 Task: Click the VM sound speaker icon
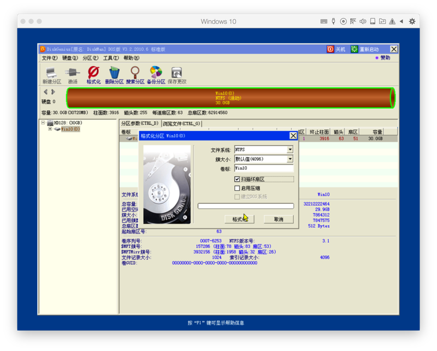tap(363, 21)
